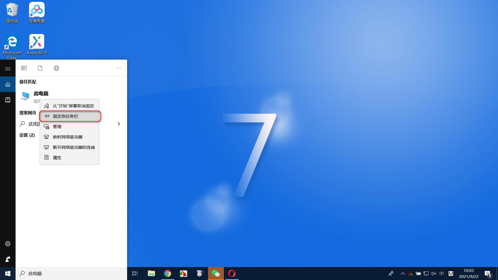Open File Explorer from the taskbar
Viewport: 498px width, 280px height.
(x=151, y=274)
